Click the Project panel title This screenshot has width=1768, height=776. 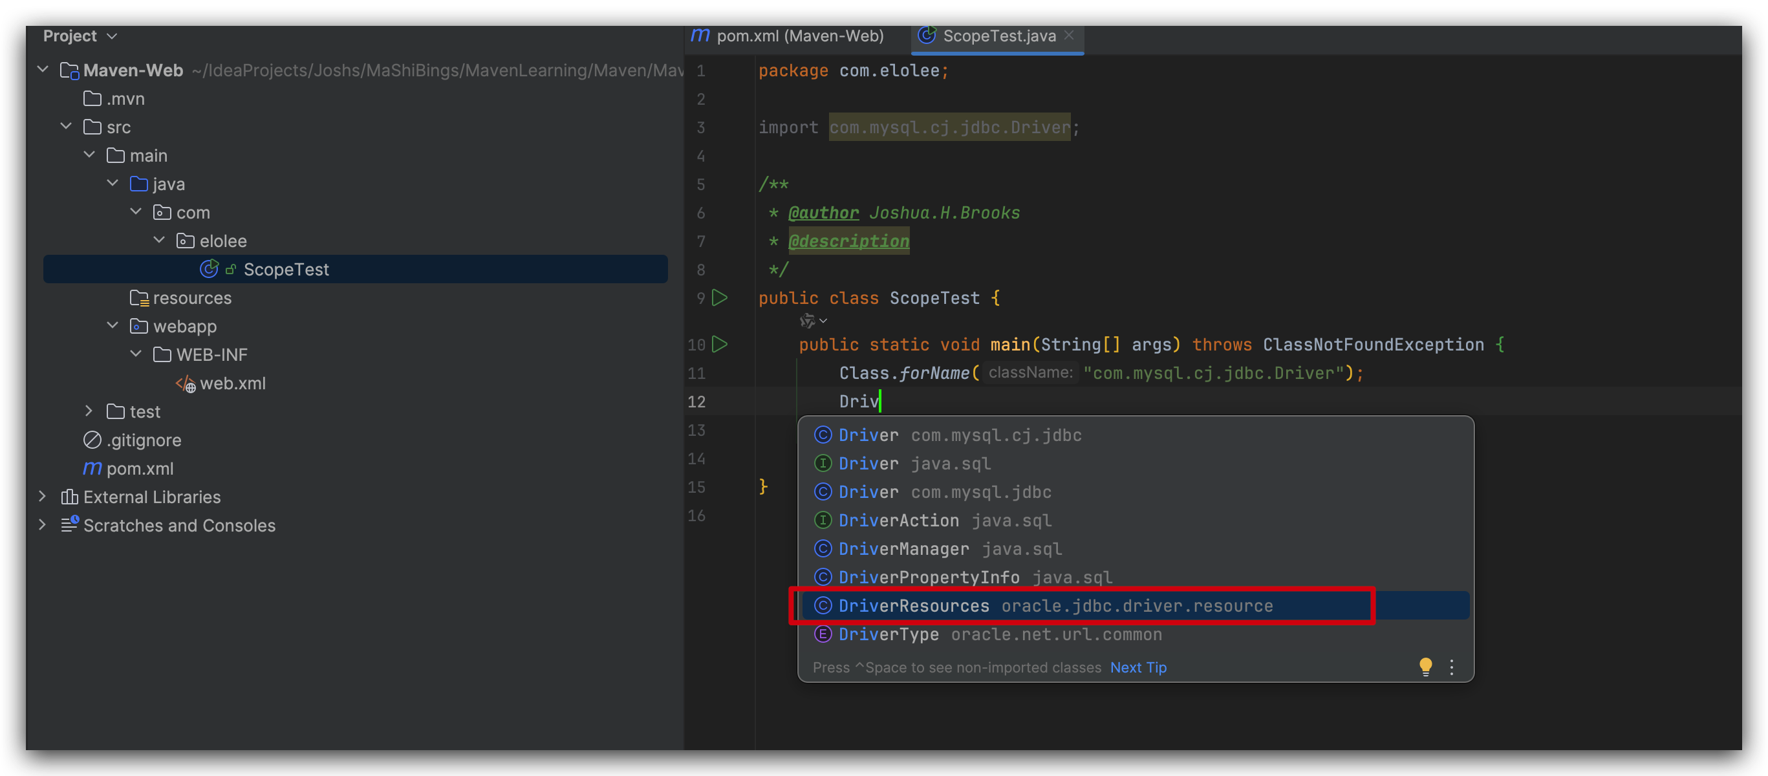tap(69, 36)
